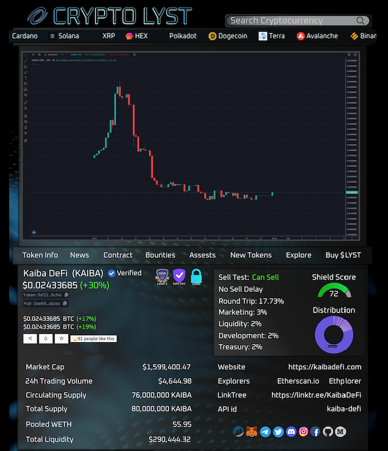
Task: Open Polkadot from the ticker bar
Action: click(x=183, y=36)
